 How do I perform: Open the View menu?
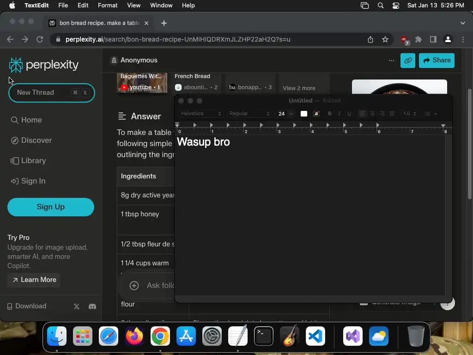[133, 6]
